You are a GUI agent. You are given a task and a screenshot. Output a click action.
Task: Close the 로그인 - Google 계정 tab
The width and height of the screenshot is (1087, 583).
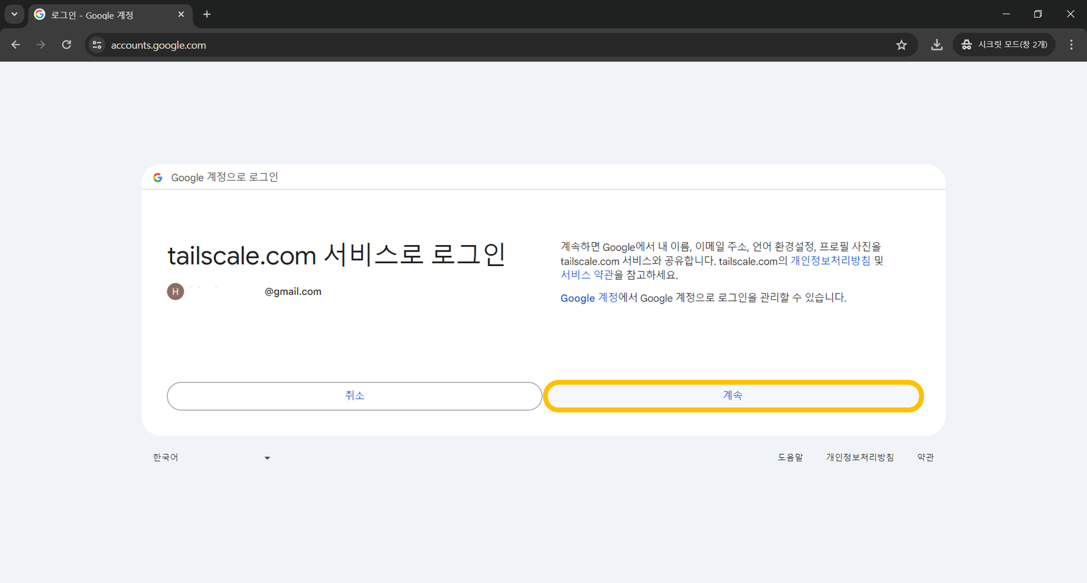tap(181, 15)
